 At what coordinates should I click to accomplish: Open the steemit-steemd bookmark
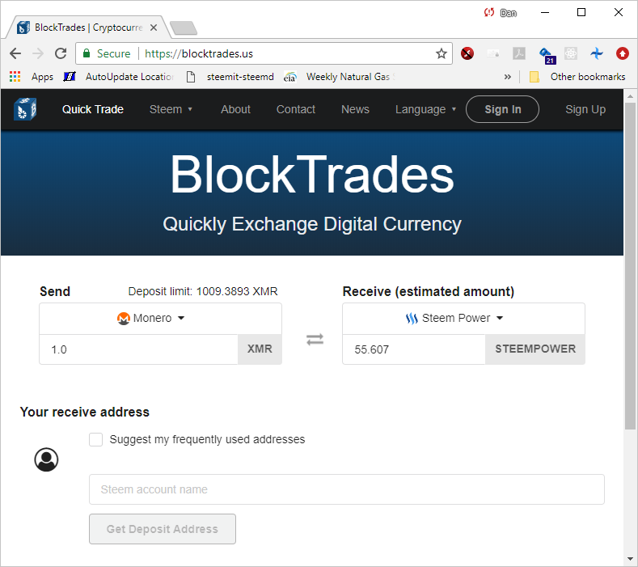pos(230,77)
